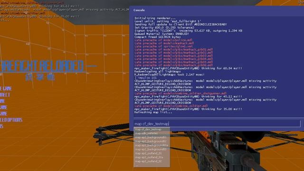Click the '] impulse 101' console line

point(145,78)
